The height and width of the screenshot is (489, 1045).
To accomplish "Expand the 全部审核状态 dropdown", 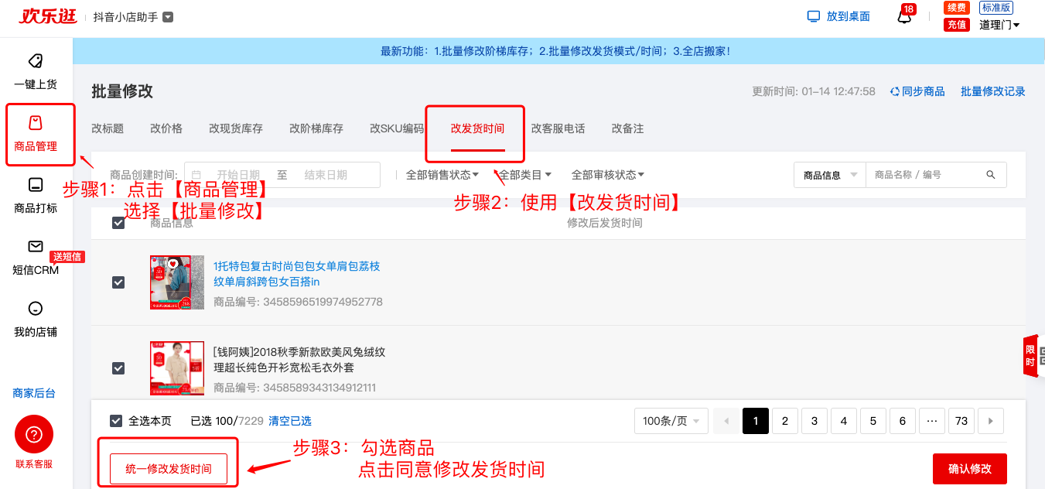I will [x=607, y=175].
